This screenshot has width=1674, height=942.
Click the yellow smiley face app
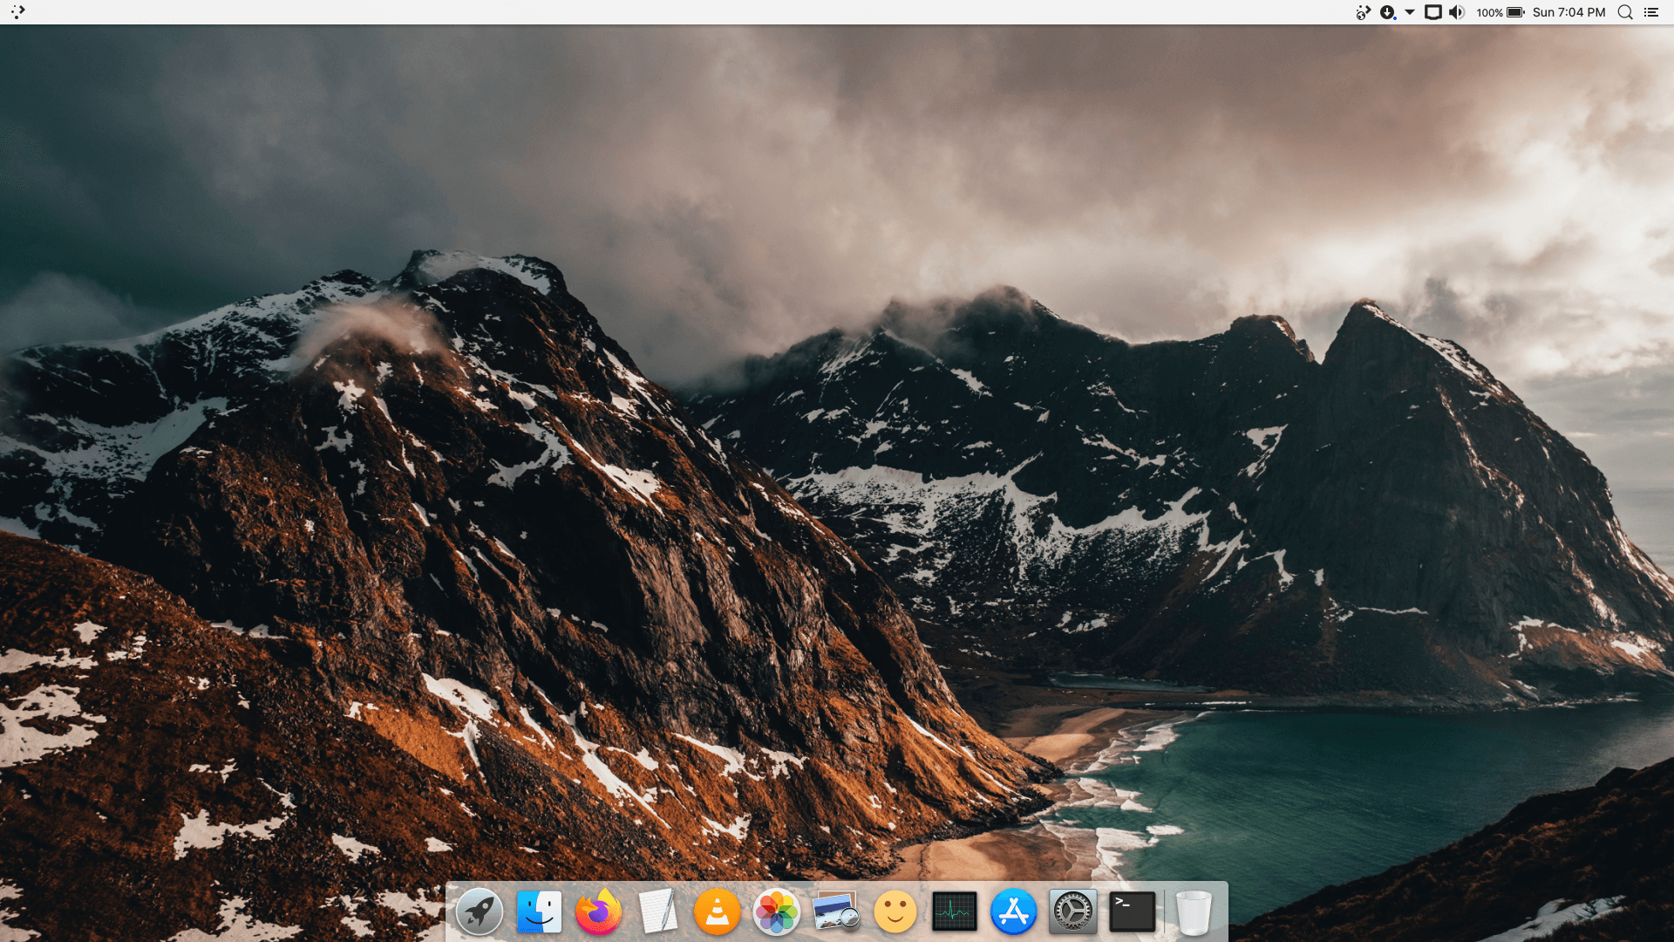pyautogui.click(x=895, y=911)
